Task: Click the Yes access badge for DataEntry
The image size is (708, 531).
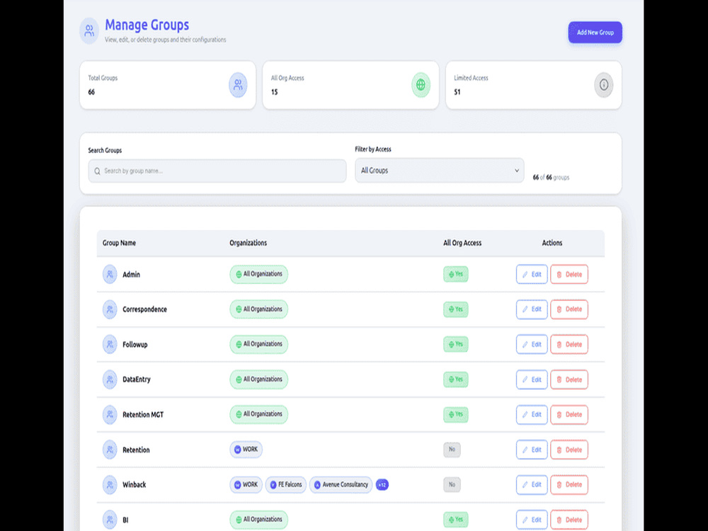Action: coord(455,379)
